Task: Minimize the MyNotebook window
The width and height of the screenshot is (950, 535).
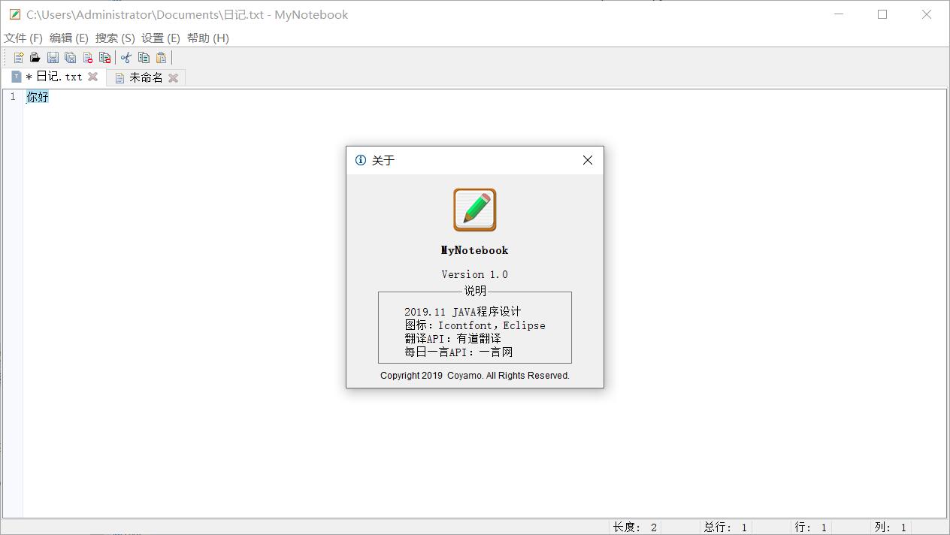Action: [839, 14]
